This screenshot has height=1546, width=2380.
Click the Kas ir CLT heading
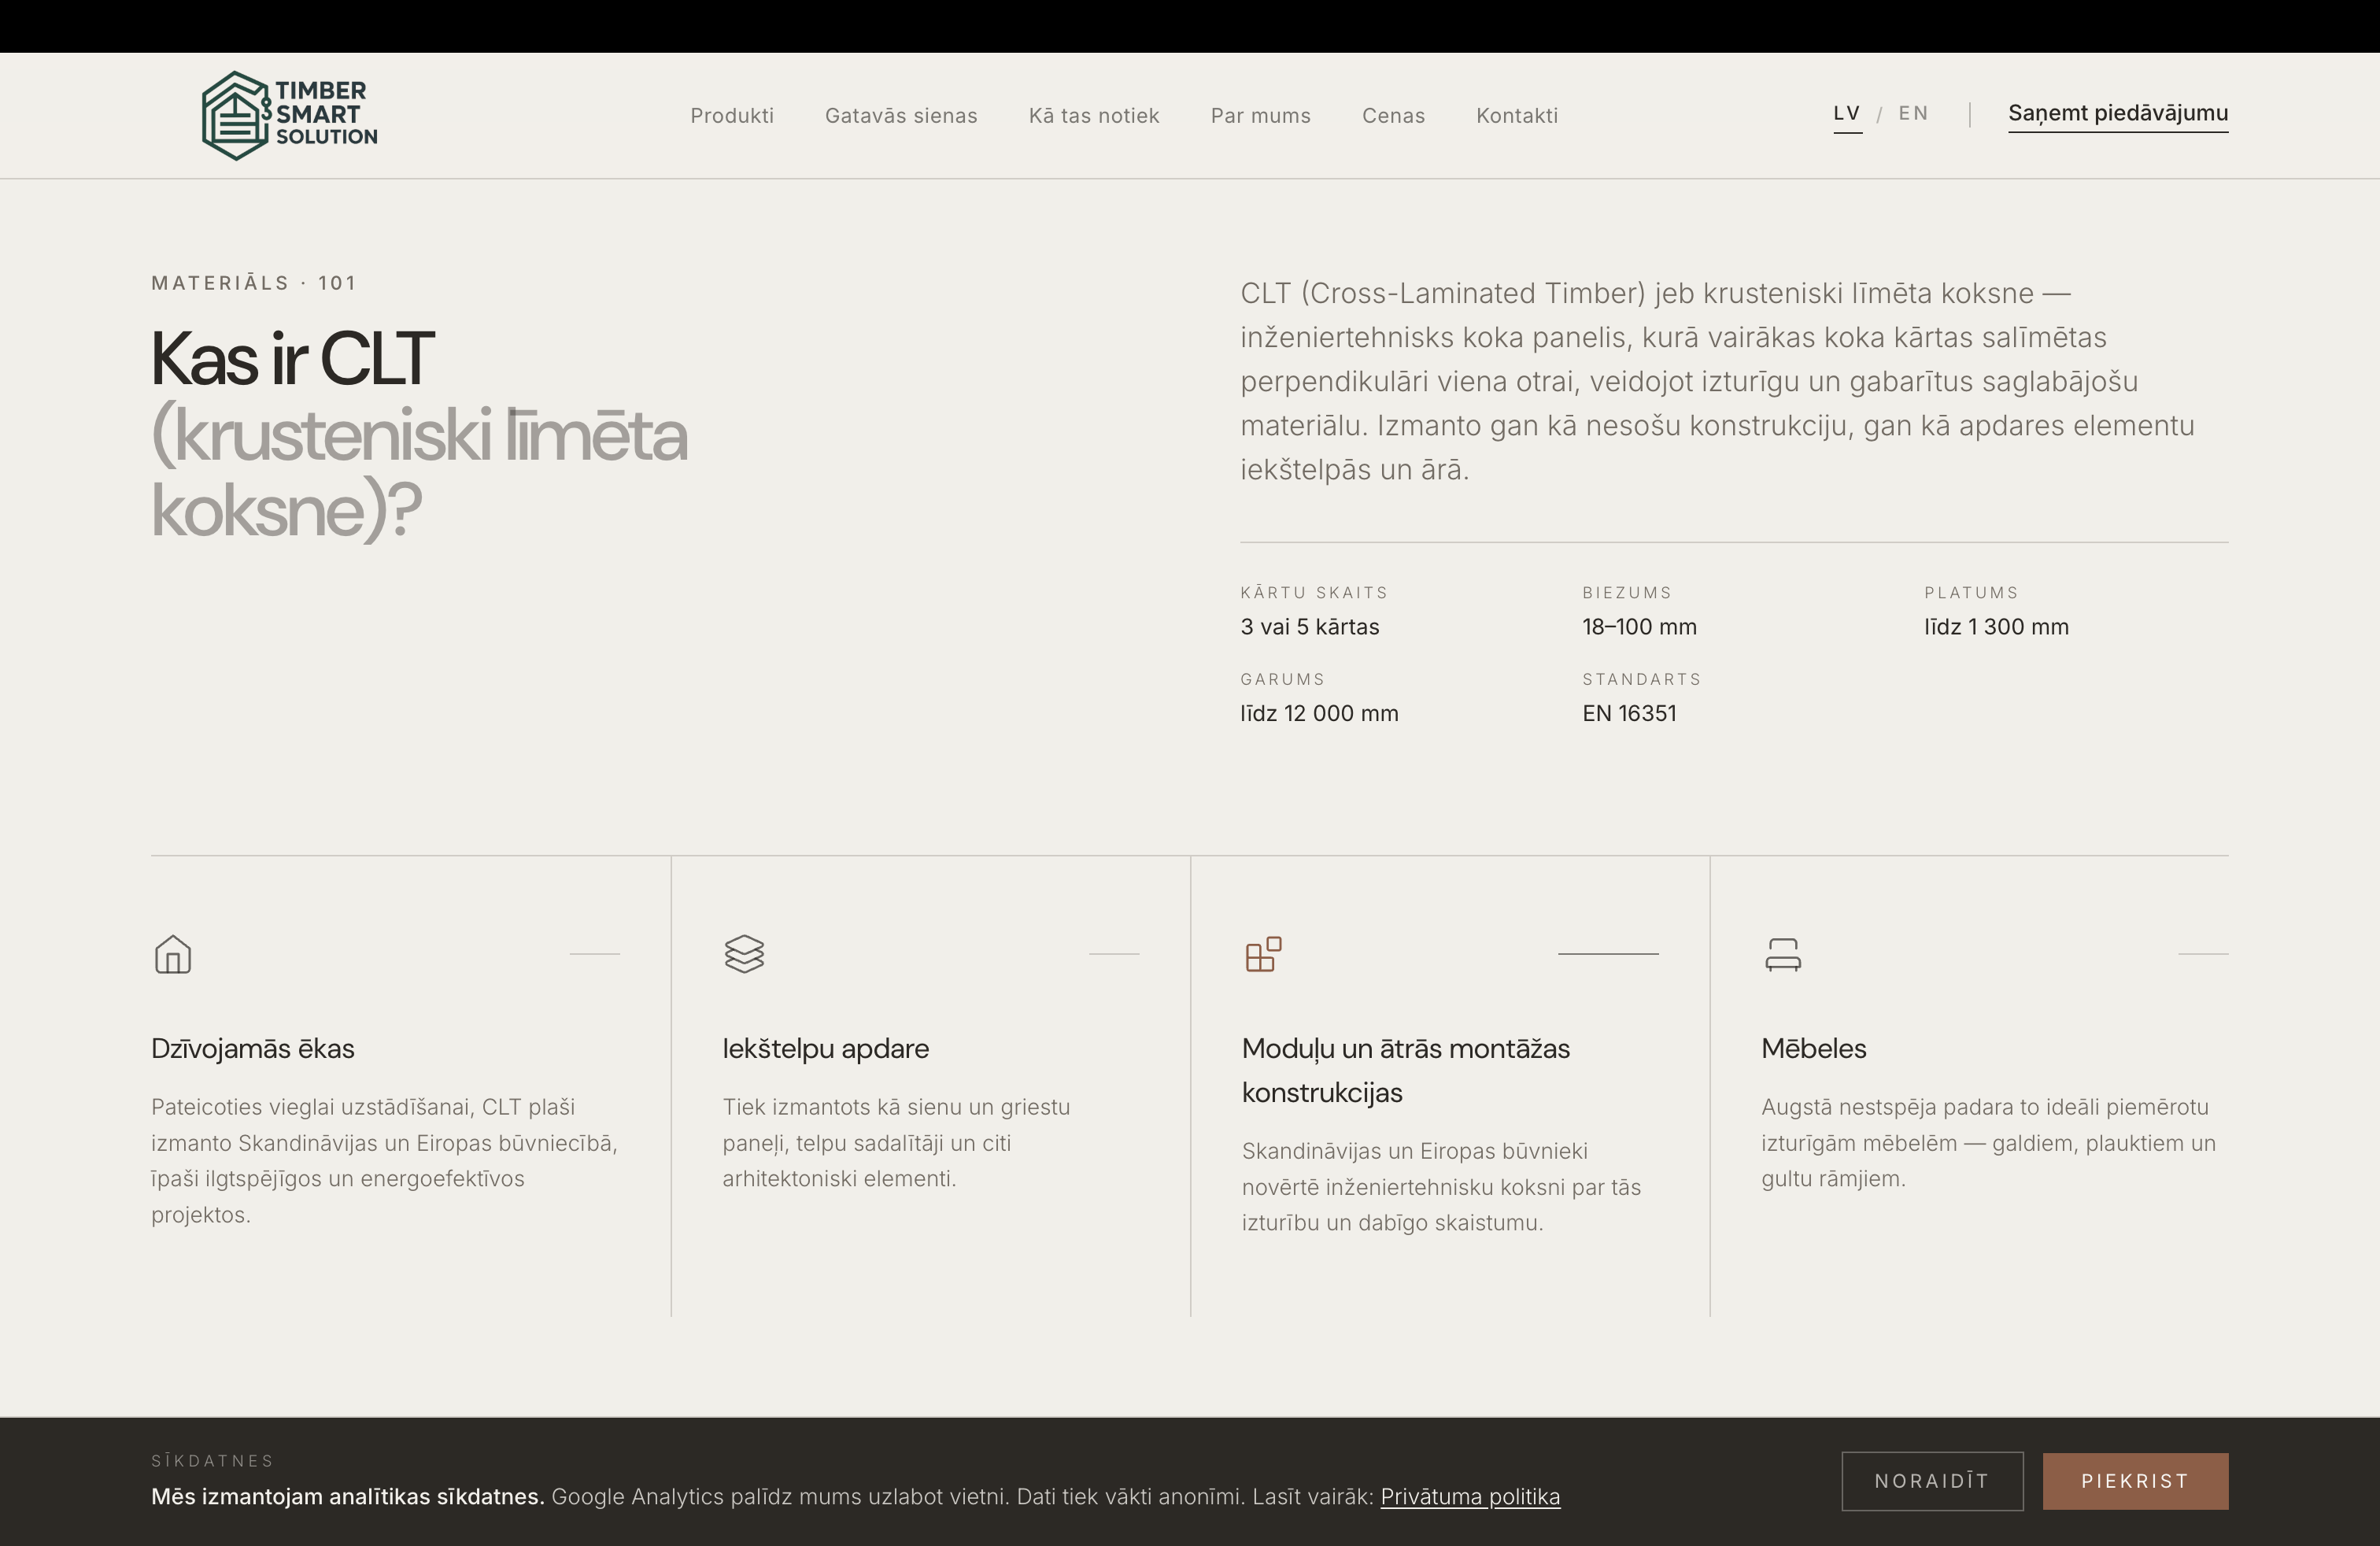[292, 358]
